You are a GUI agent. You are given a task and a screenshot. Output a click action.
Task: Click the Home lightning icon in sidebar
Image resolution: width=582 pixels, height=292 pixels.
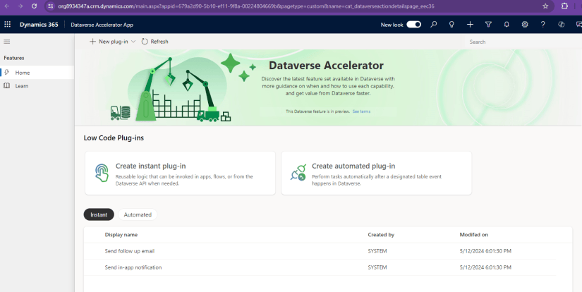click(x=6, y=73)
